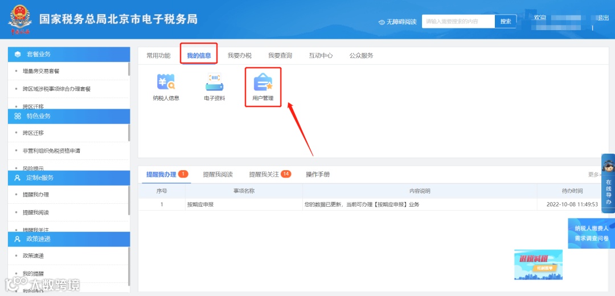Screen dimensions: 615x296
Task: Click the 按期应申报 row item name
Action: (200, 204)
